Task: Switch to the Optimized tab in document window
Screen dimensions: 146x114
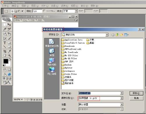Action: 25,20
